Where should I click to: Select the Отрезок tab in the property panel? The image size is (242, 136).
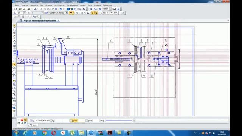33,125
